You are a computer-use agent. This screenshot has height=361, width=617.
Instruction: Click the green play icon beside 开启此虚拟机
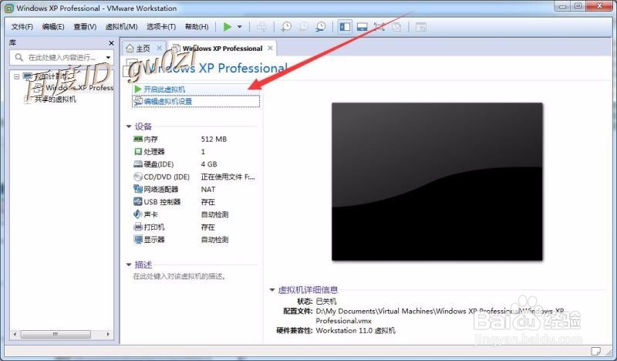138,89
